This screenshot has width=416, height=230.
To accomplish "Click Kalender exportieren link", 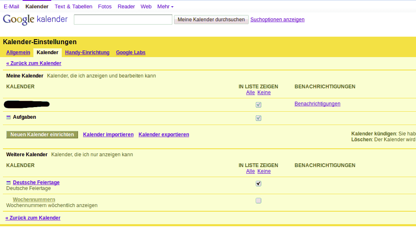I will [164, 135].
